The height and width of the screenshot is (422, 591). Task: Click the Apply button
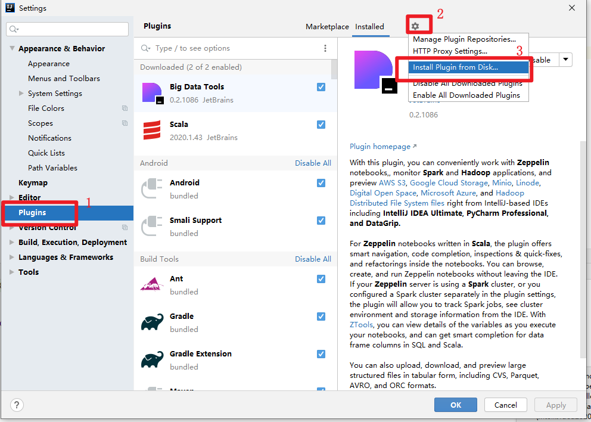click(556, 405)
